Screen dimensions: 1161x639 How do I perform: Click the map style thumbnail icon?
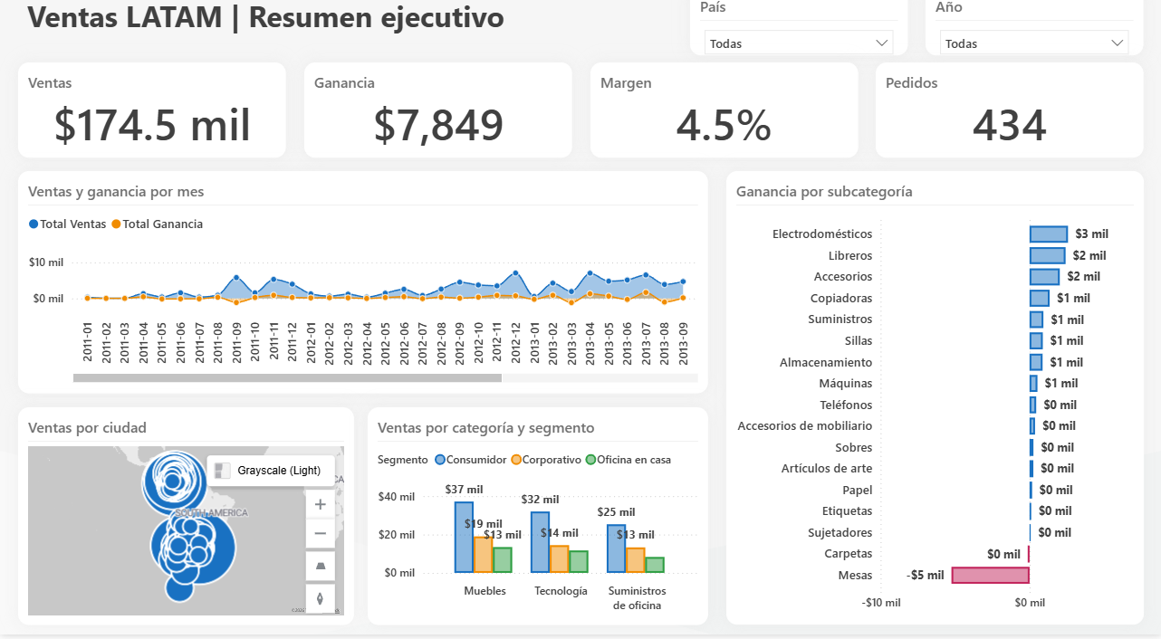click(222, 471)
